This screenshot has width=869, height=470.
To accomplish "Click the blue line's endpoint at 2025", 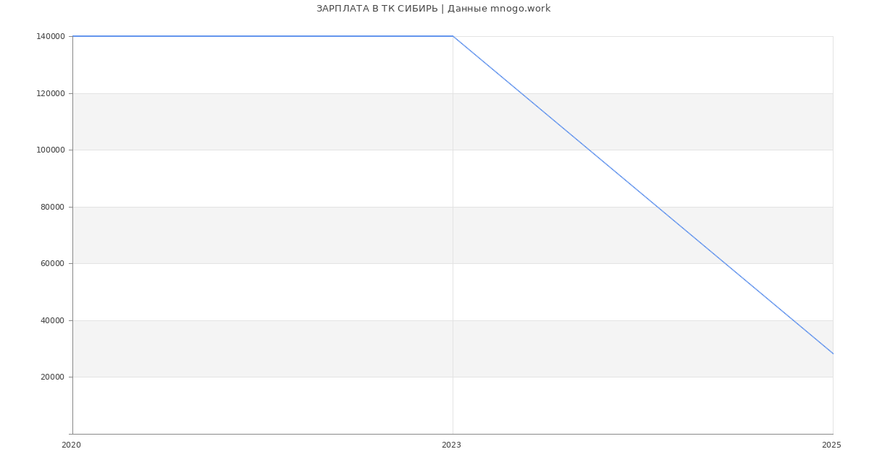I will [833, 354].
